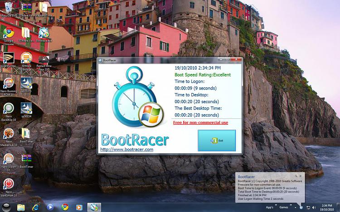Viewport: 340px width, 212px height.
Task: Open the network status tray icon
Action: pos(308,207)
